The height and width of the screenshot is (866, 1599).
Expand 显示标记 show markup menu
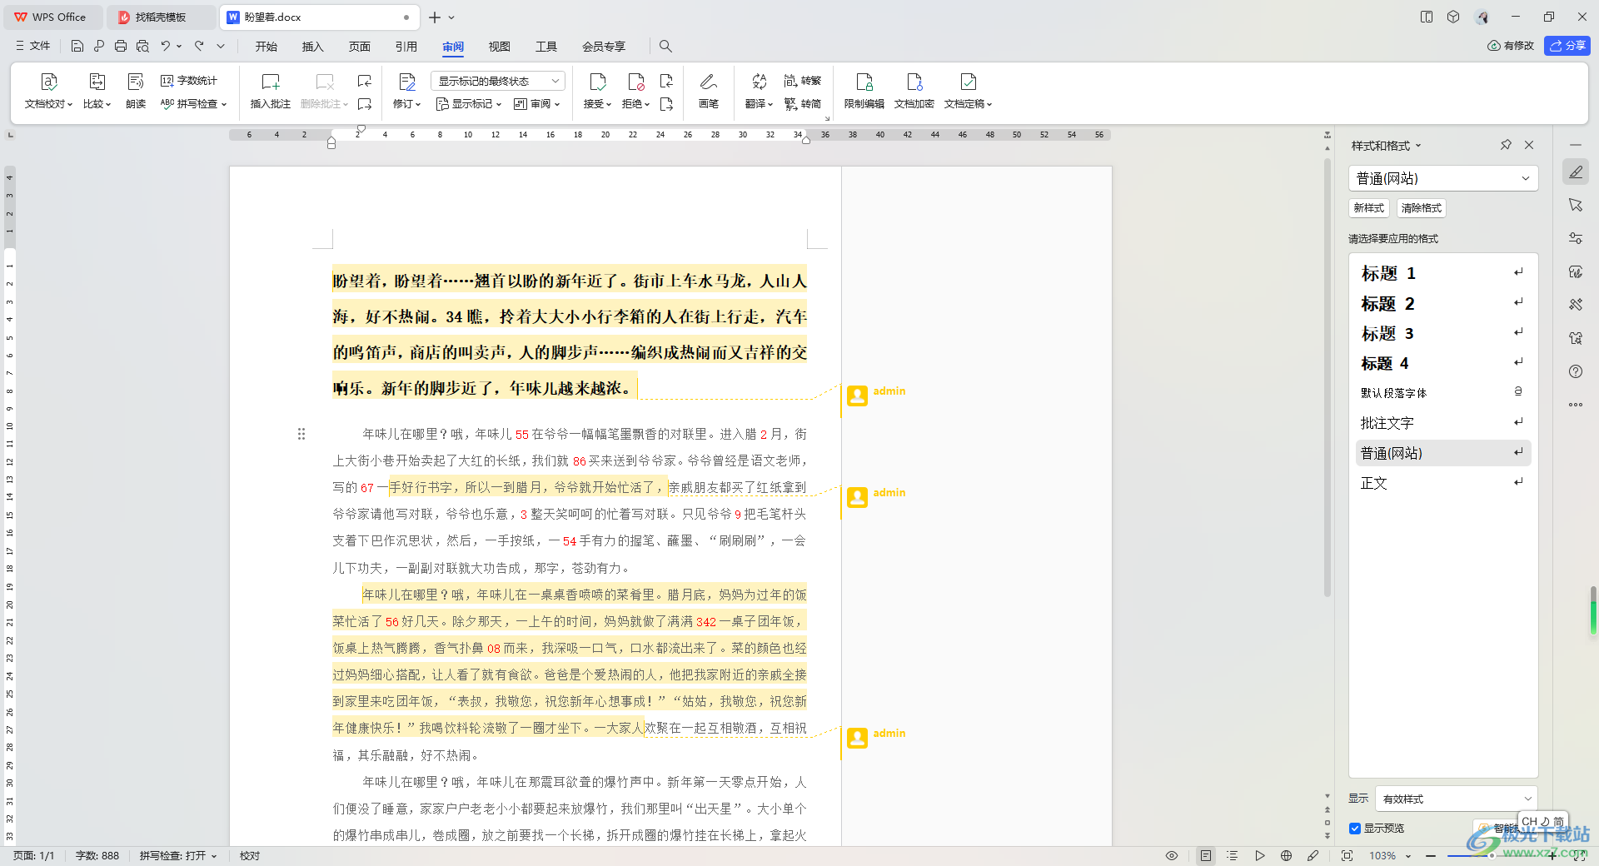[x=469, y=104]
